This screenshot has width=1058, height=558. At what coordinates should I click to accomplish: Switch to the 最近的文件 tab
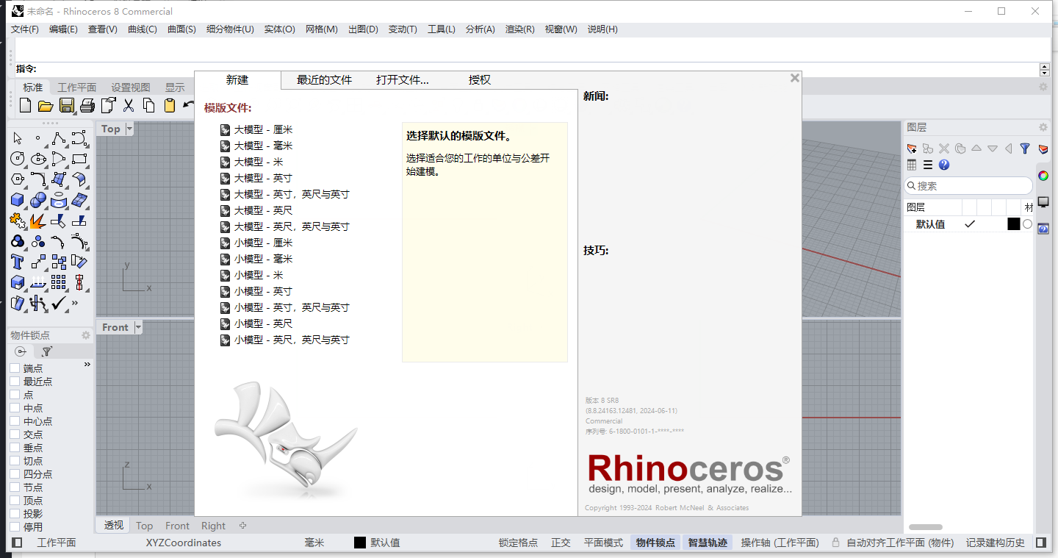click(x=324, y=79)
